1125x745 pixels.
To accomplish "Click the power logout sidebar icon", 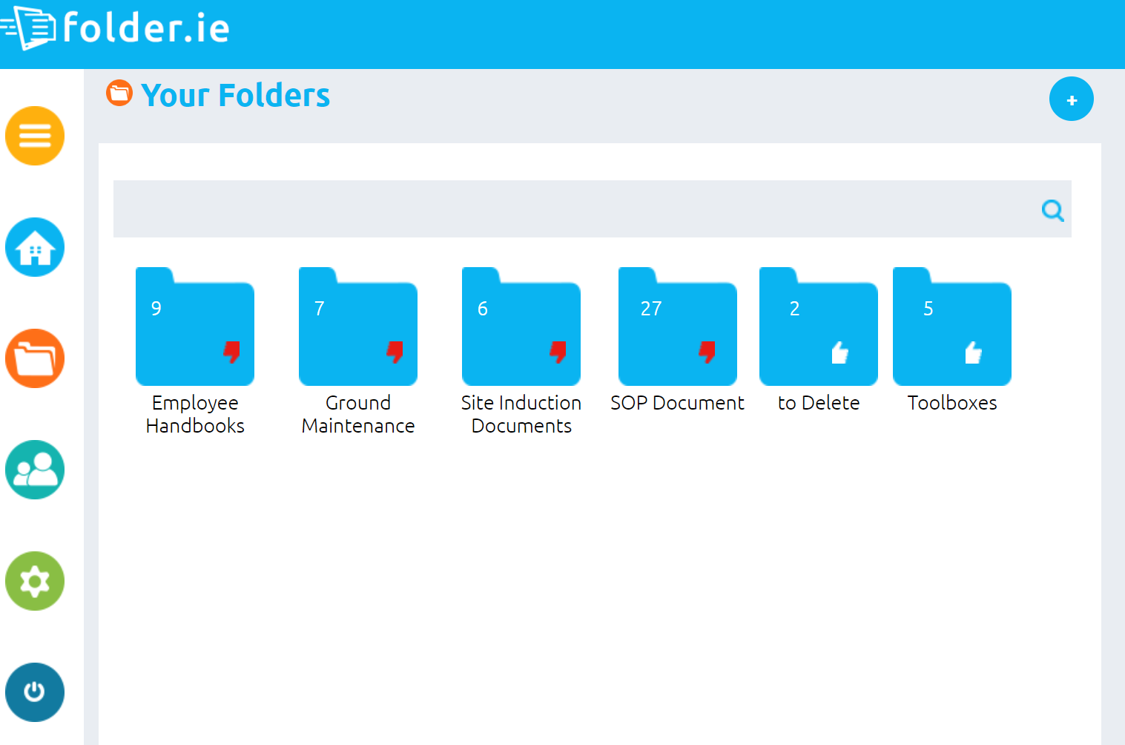I will pos(35,692).
